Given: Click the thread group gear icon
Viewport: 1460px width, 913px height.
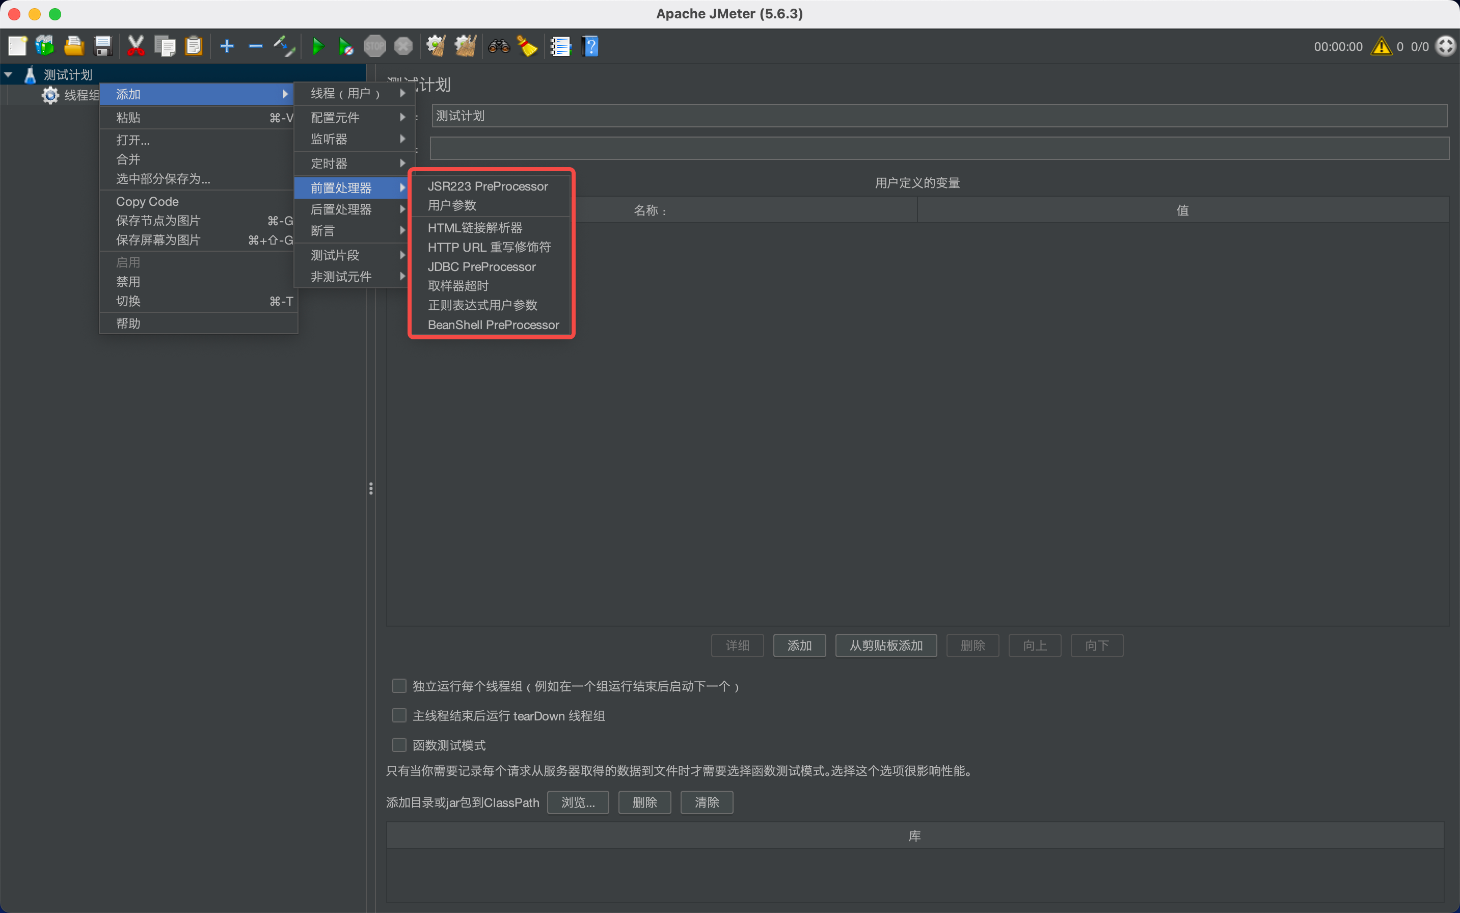Looking at the screenshot, I should pos(50,95).
